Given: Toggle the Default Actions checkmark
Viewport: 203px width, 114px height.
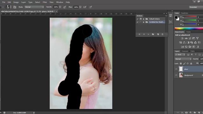Looking at the screenshot, I should (x=137, y=19).
